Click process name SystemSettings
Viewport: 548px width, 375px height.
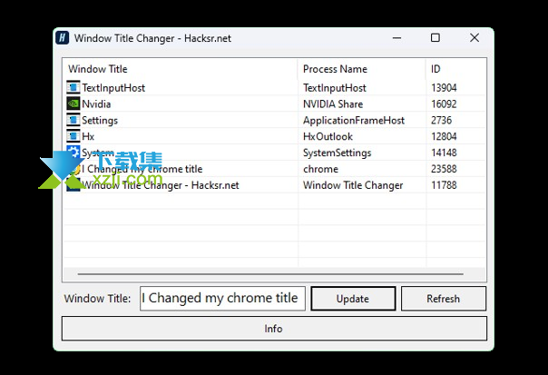point(337,153)
